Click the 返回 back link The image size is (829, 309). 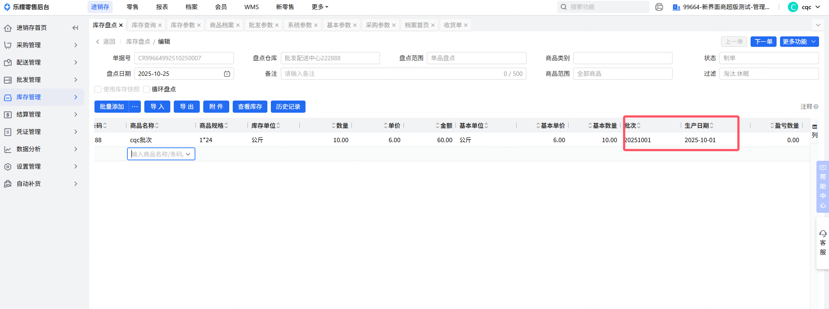[x=105, y=42]
